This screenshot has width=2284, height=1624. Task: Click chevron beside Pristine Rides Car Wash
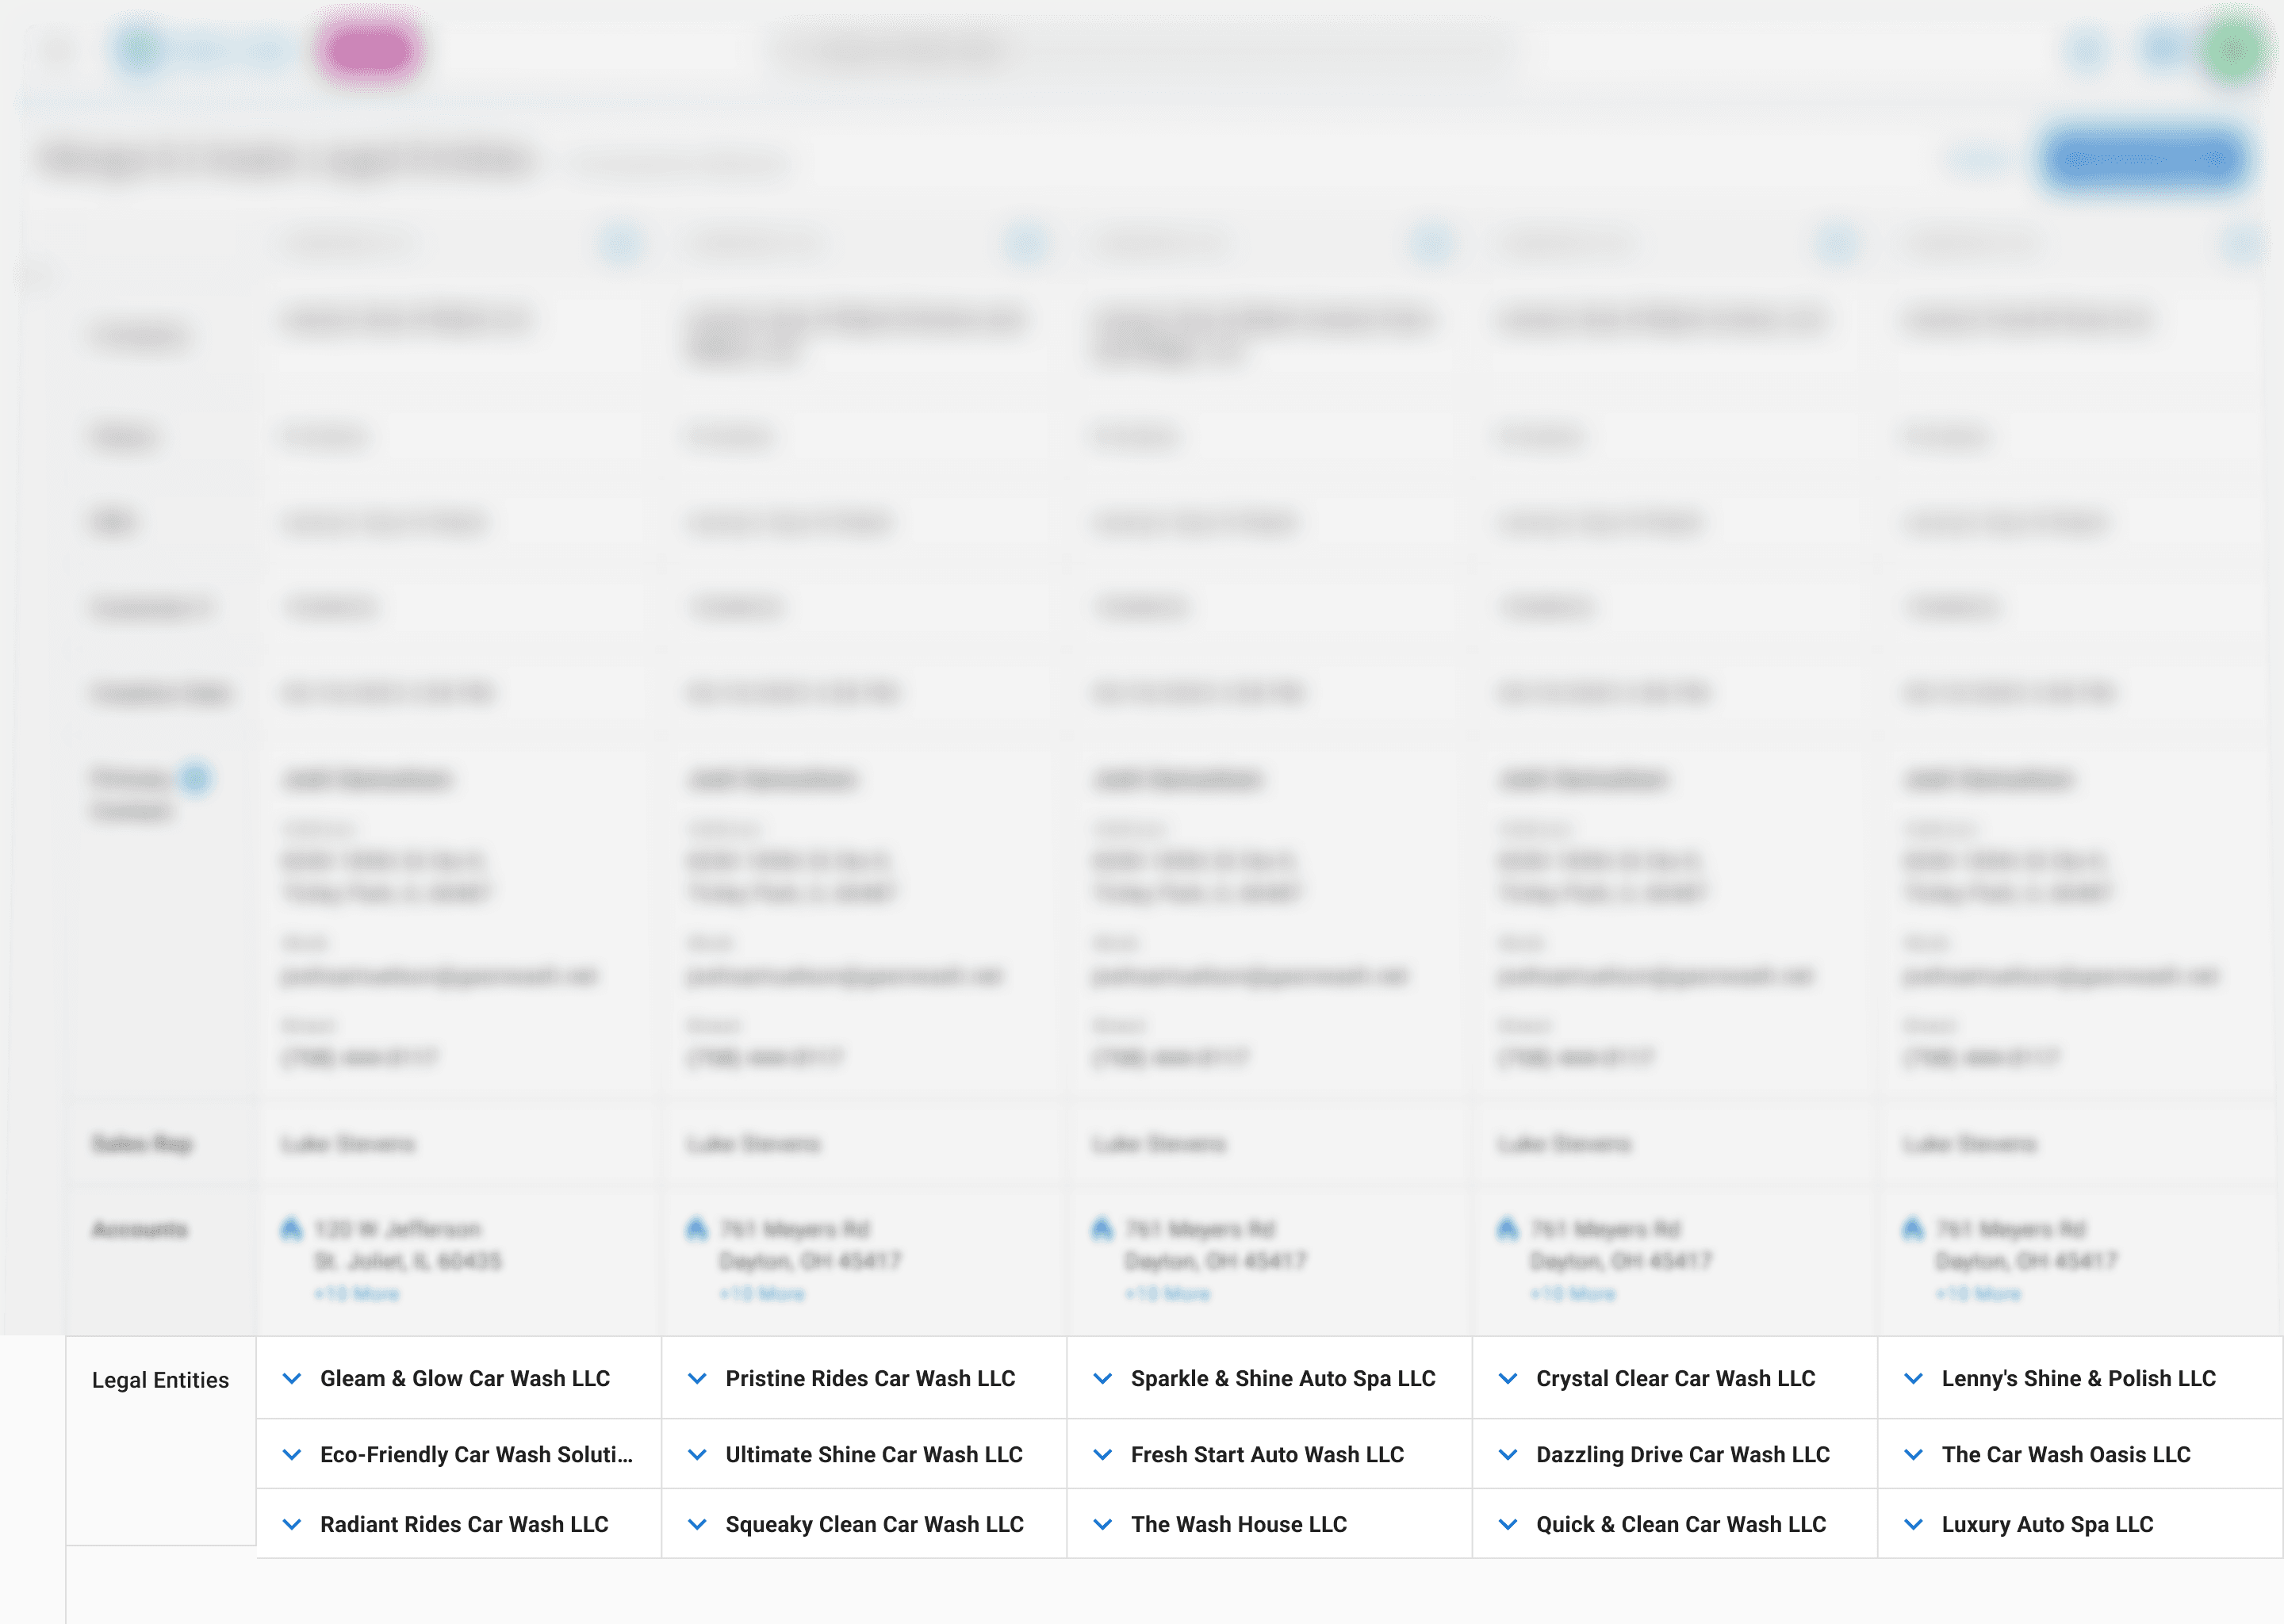(698, 1379)
